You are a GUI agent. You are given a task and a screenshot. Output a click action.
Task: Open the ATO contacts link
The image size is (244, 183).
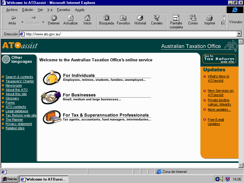click(x=16, y=107)
